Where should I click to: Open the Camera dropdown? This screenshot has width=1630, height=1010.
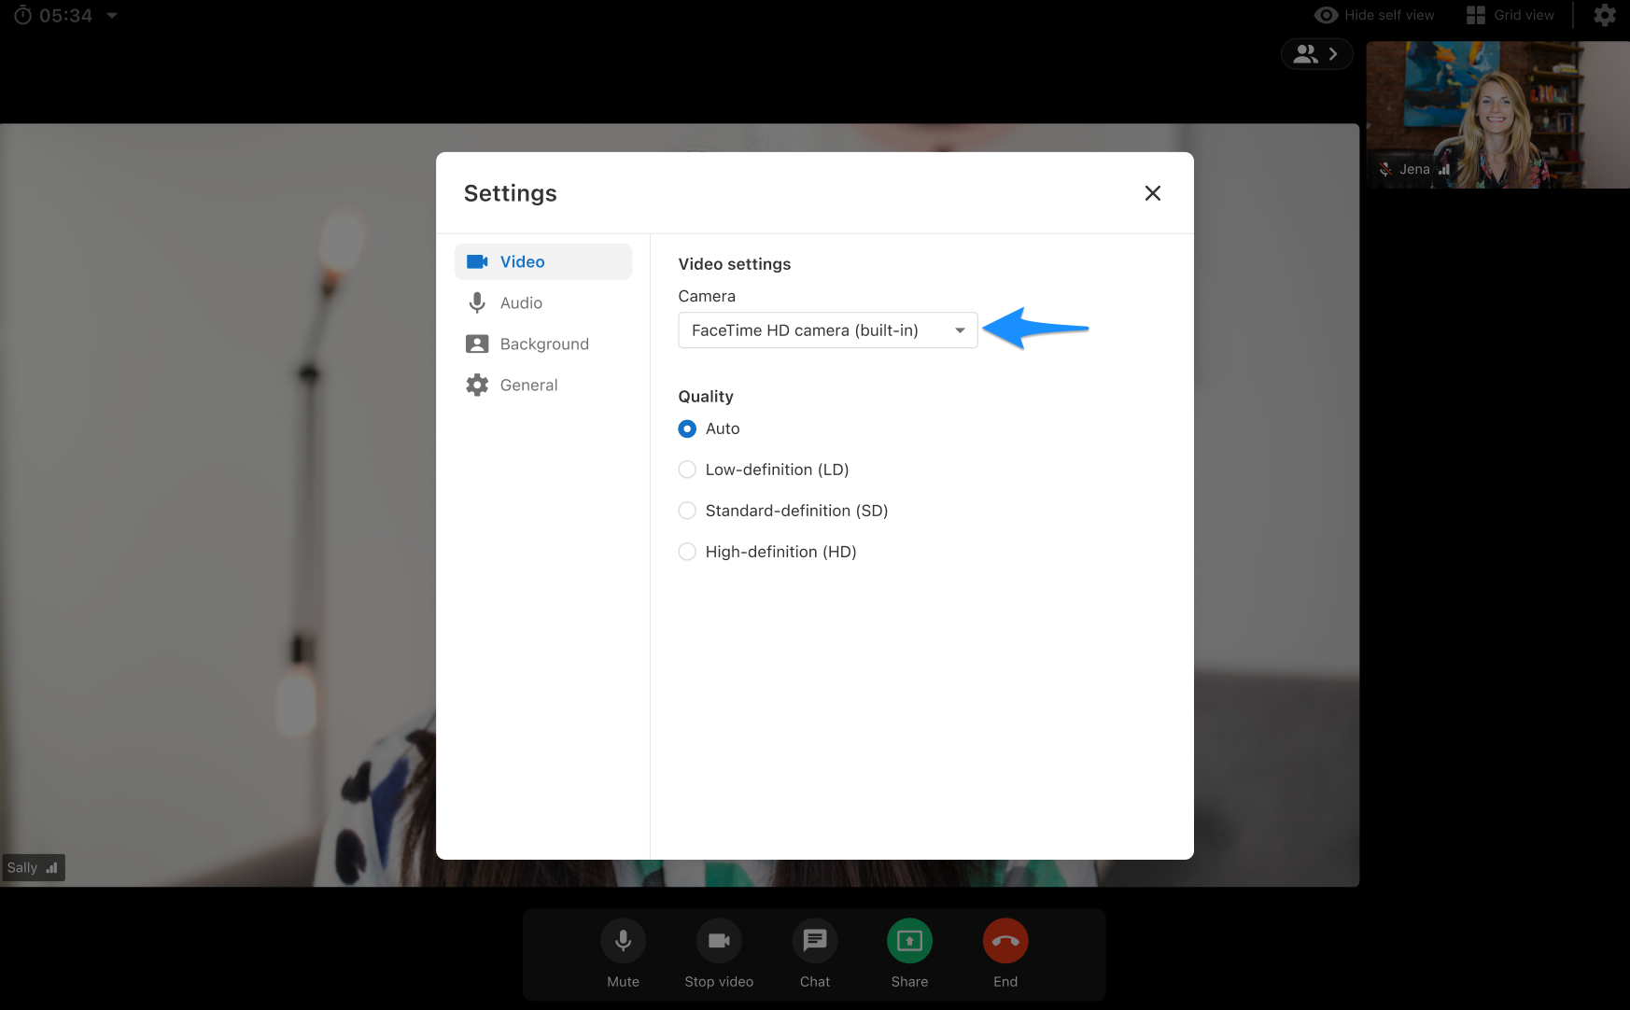tap(827, 330)
